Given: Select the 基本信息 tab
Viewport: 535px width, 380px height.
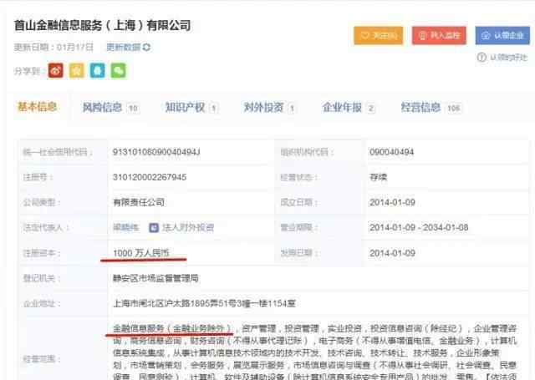Looking at the screenshot, I should pos(37,107).
